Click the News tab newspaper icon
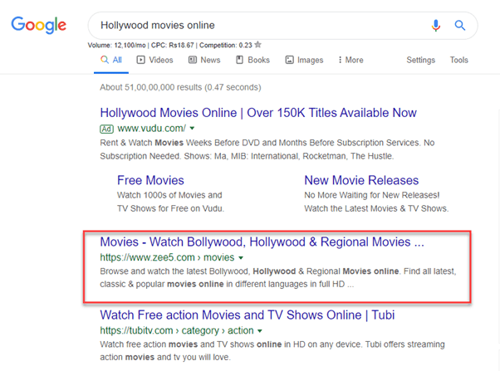Viewport: 500px width, 371px height. click(x=193, y=60)
